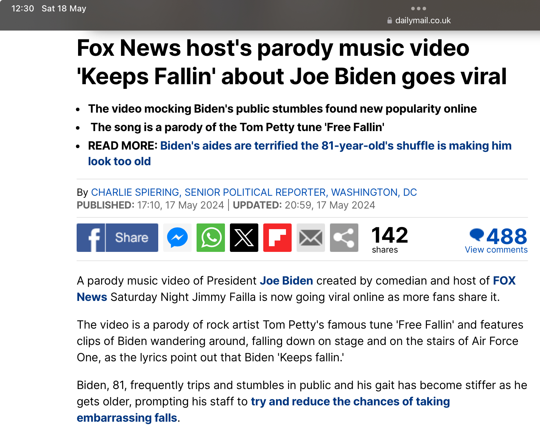Email this article envelope icon

(311, 238)
